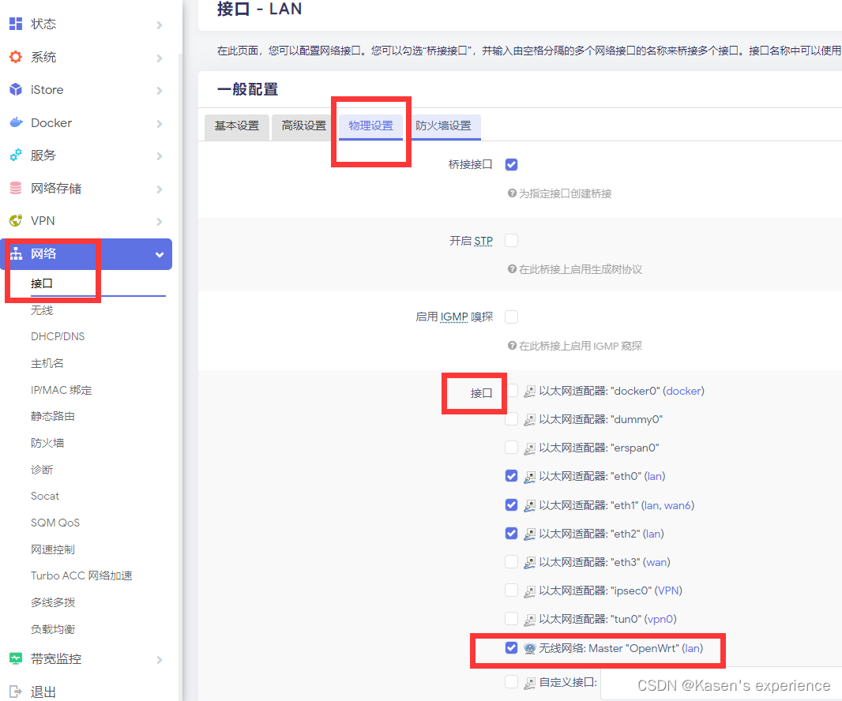The width and height of the screenshot is (842, 701).
Task: Expand the 网络存储 menu chevron
Action: tap(160, 189)
